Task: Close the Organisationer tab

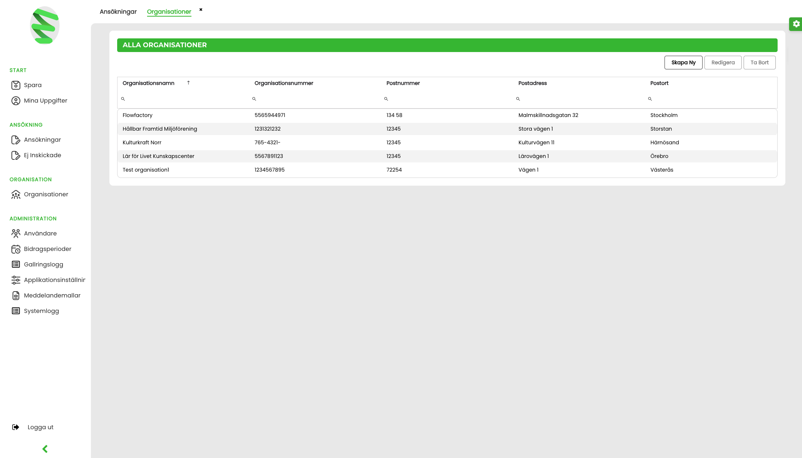Action: coord(201,10)
